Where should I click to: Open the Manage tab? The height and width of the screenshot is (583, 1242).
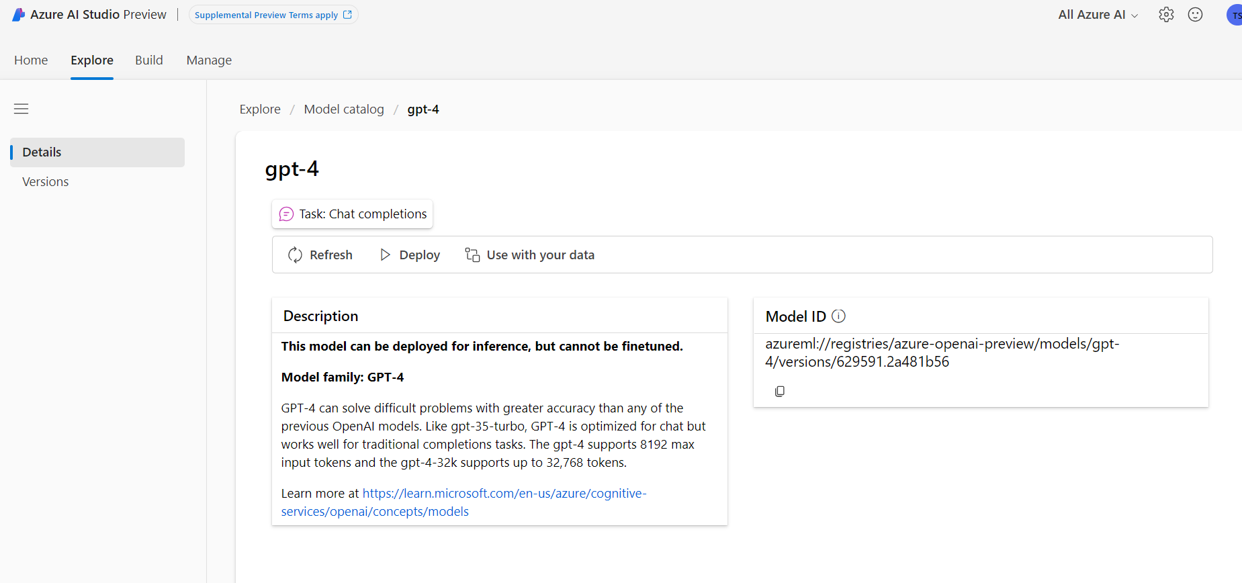pos(209,60)
